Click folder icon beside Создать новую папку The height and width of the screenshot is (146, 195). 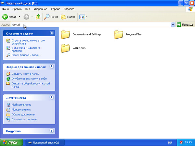tap(8, 74)
